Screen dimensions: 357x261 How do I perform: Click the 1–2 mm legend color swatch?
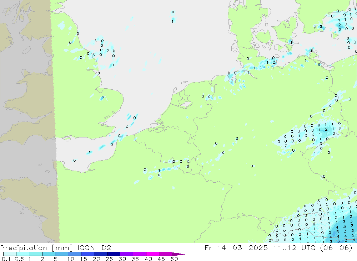(x=36, y=254)
